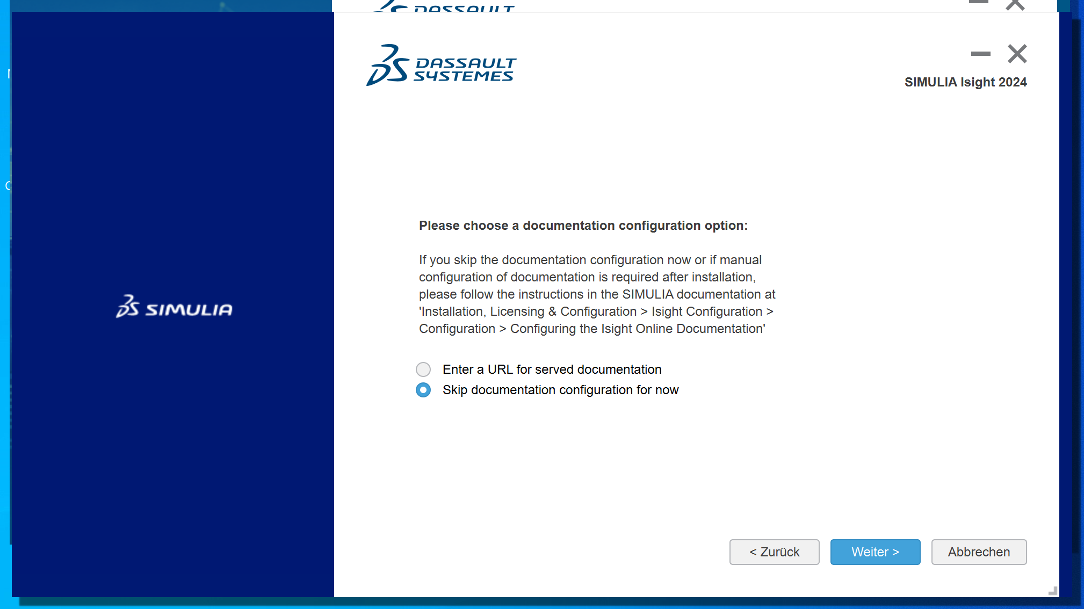The width and height of the screenshot is (1084, 609).
Task: Click the Dassault Systèmes logo in the installer header
Action: point(441,66)
